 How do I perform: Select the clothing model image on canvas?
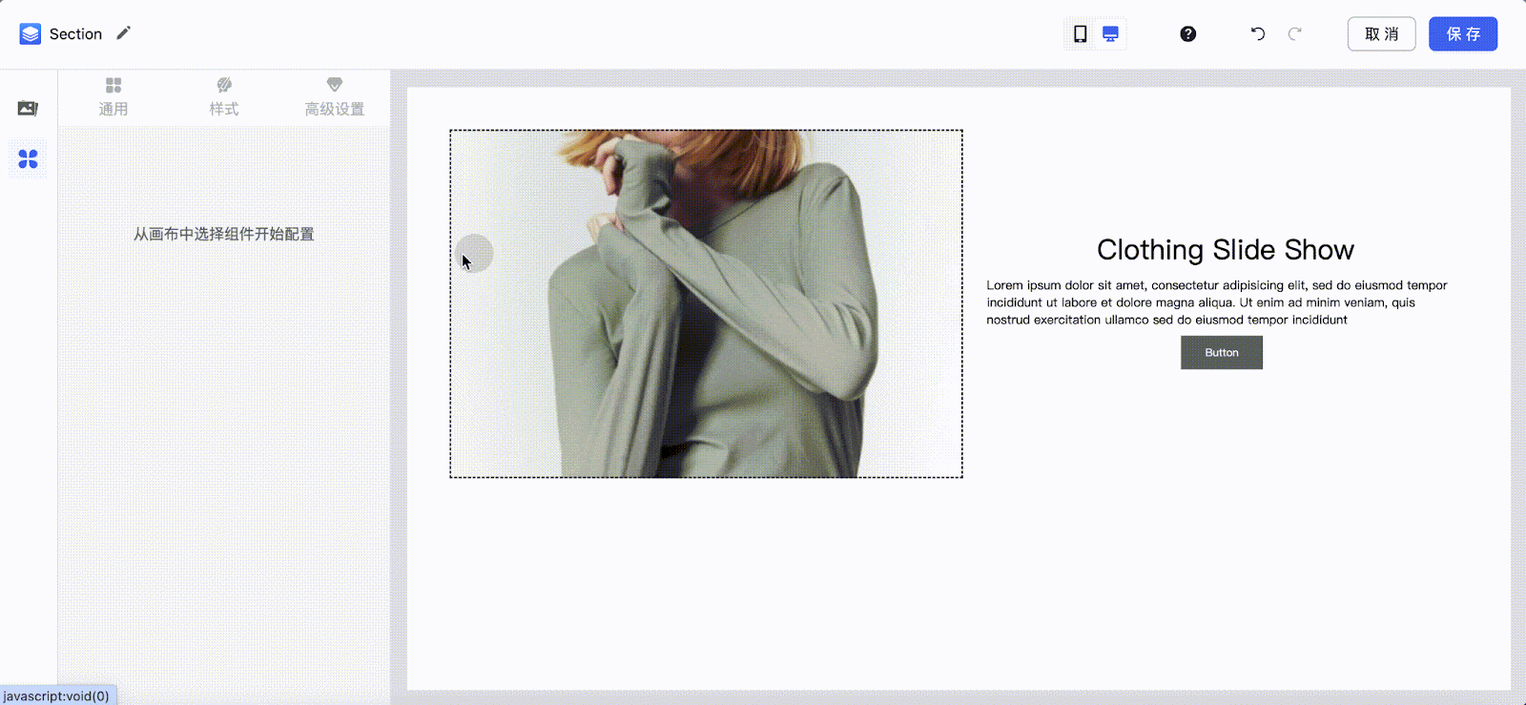coord(706,303)
